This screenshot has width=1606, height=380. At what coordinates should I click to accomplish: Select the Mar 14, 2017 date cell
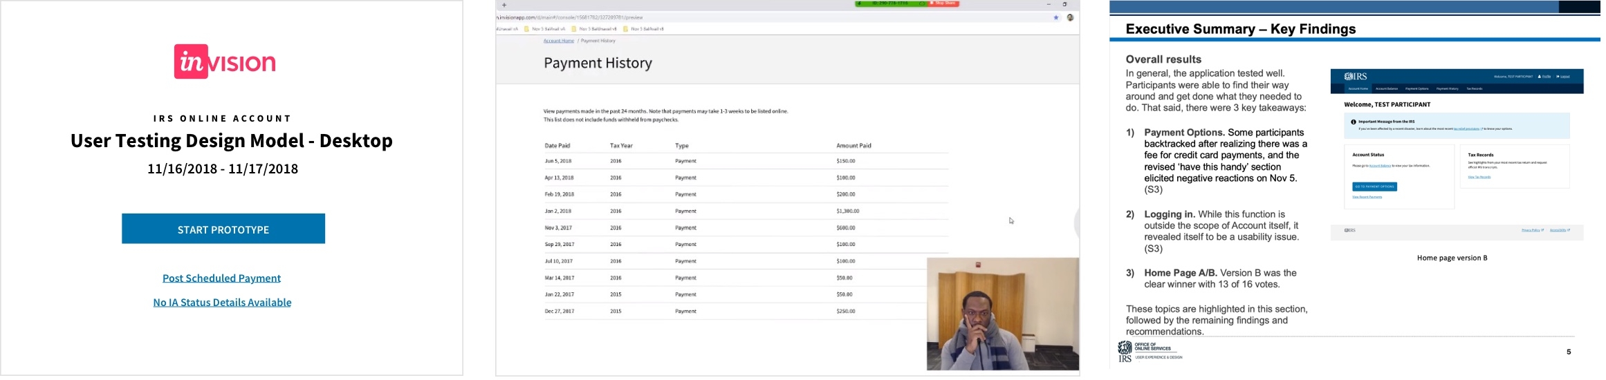560,278
